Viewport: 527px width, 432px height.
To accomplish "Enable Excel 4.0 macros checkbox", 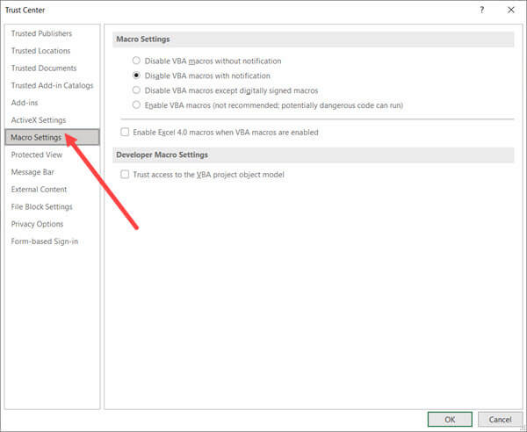I will 125,133.
